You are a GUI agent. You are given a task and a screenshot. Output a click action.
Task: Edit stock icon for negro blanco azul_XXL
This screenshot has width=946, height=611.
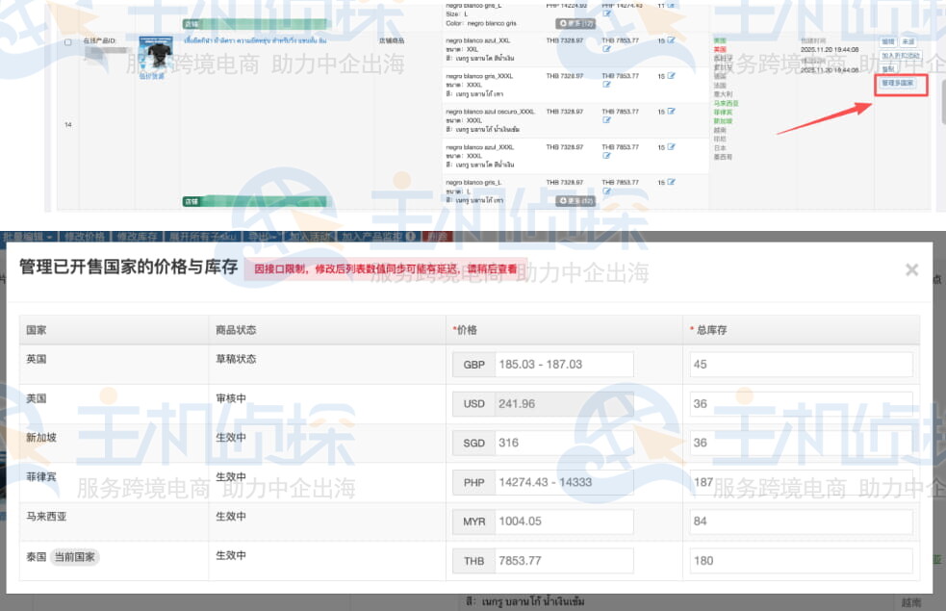tap(671, 40)
